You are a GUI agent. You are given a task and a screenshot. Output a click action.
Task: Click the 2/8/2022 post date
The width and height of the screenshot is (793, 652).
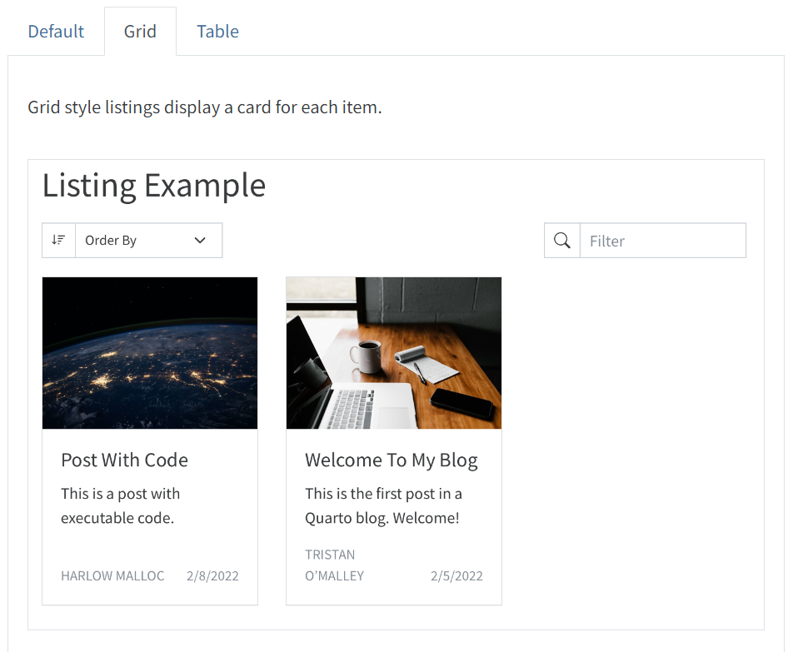click(x=212, y=576)
